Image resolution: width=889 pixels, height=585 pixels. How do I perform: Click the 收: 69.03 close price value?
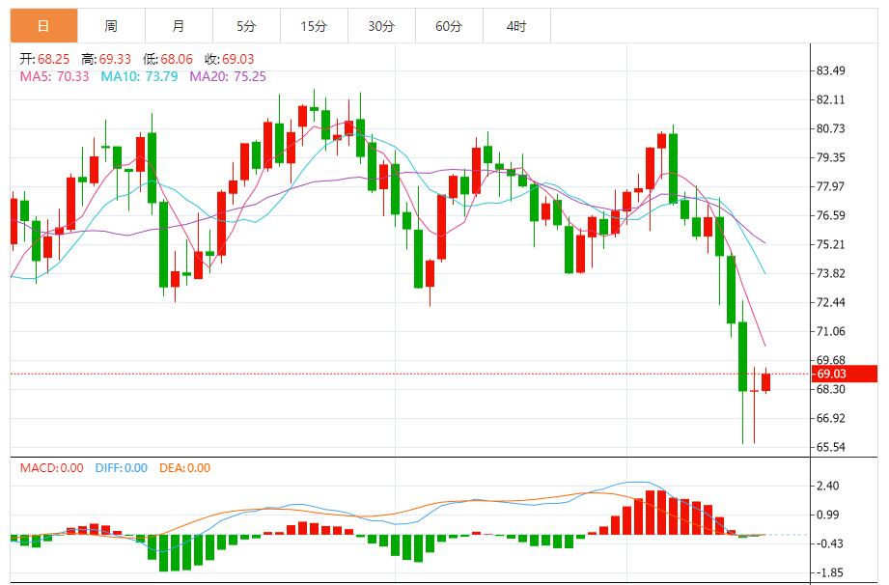(229, 59)
